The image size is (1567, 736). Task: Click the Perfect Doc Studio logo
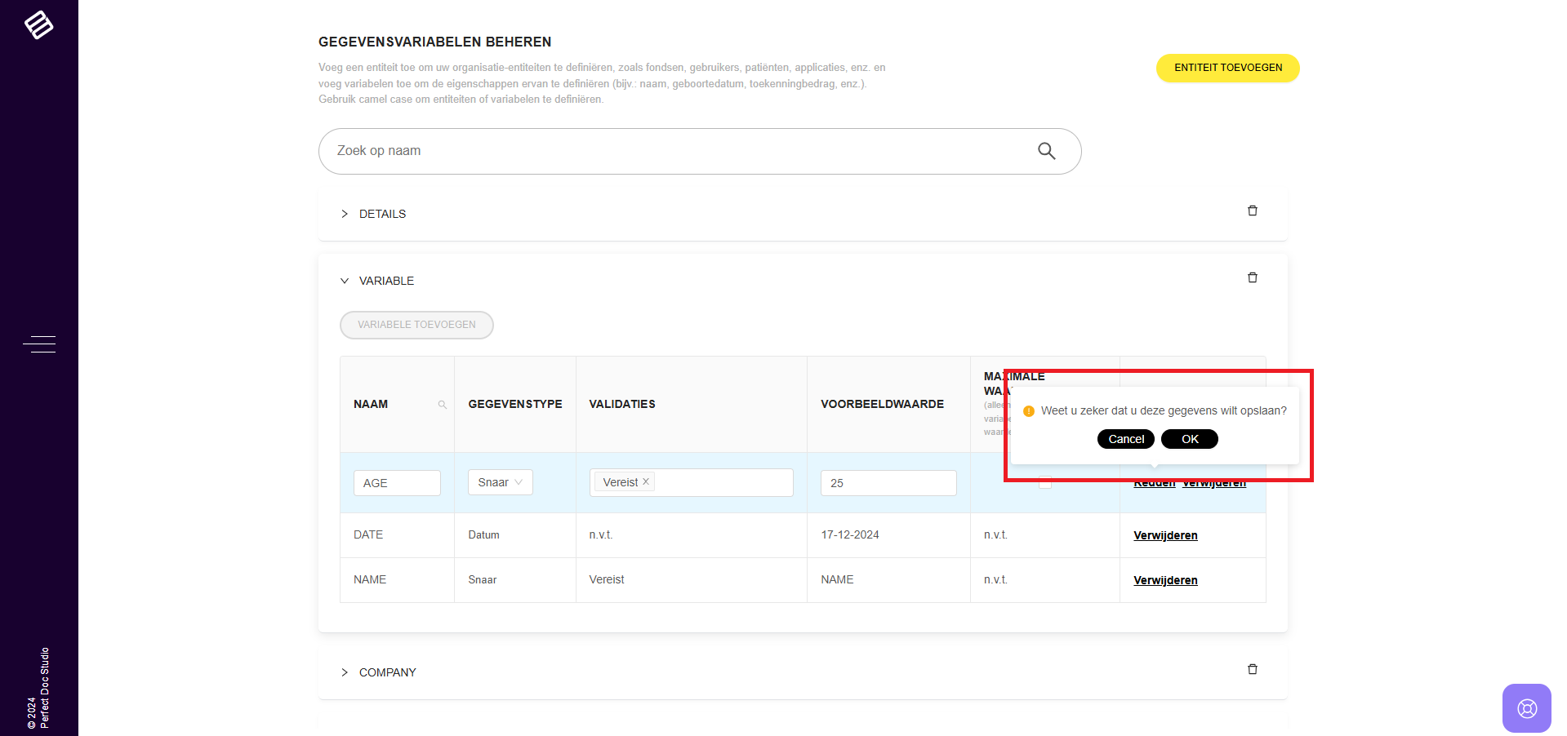tap(38, 25)
